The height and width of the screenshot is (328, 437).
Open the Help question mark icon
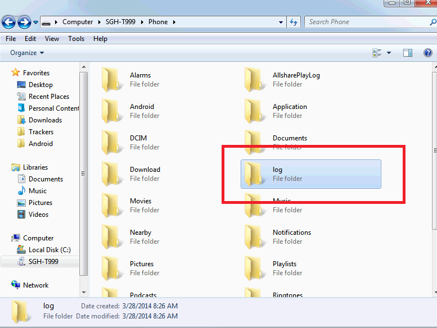(x=428, y=53)
